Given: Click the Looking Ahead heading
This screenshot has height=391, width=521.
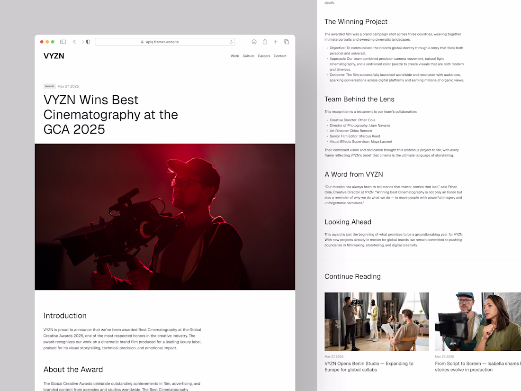Looking at the screenshot, I should coord(348,222).
